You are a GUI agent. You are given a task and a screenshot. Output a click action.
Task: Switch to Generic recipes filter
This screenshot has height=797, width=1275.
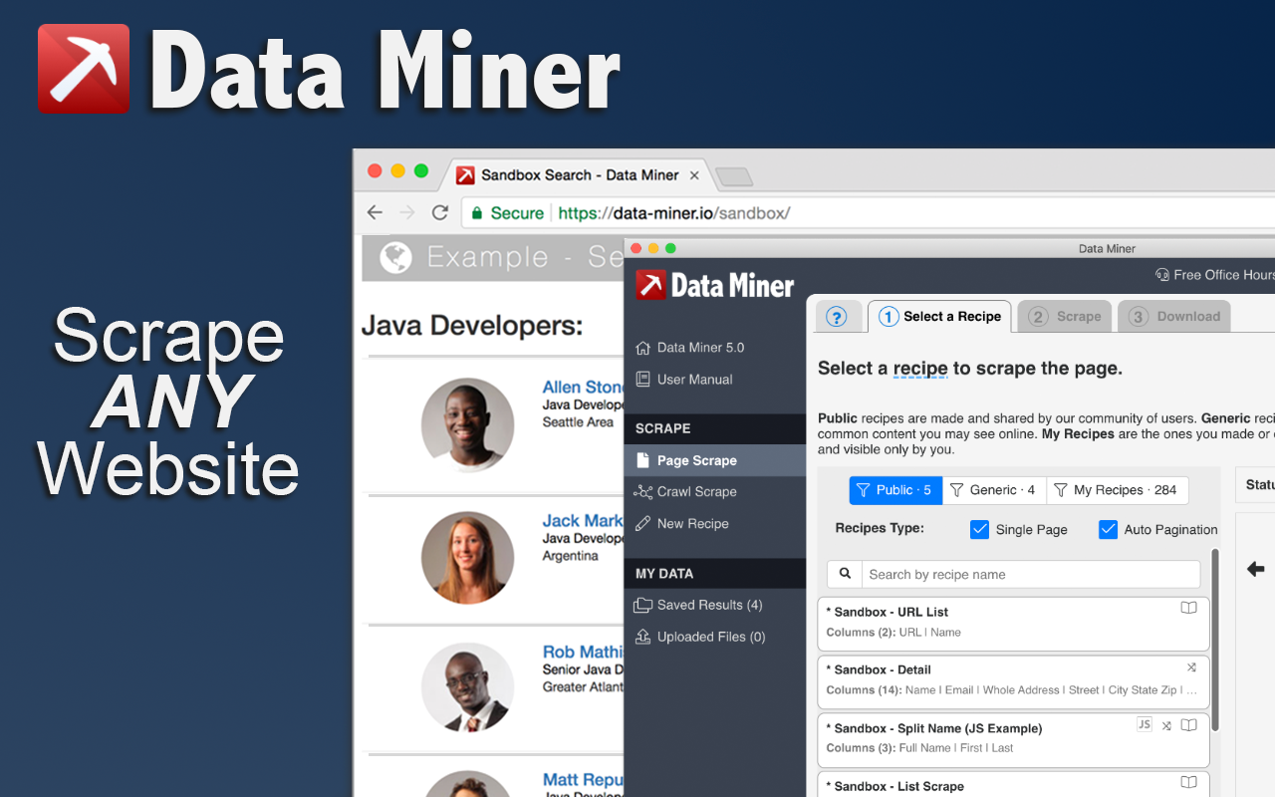click(x=993, y=490)
